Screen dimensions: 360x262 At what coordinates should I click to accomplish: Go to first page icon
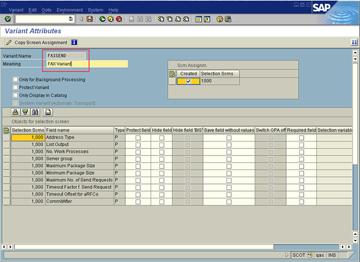(161, 19)
